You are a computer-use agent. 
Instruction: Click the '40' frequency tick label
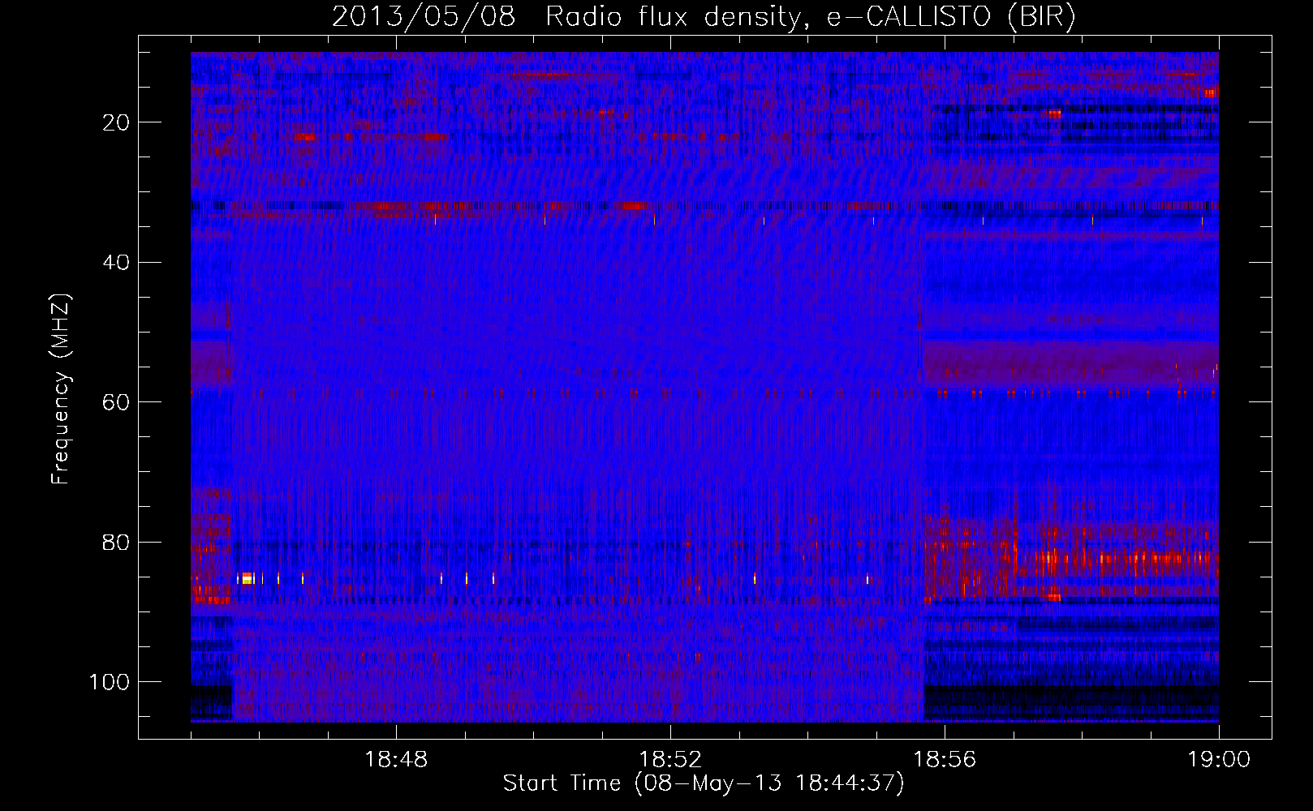pyautogui.click(x=116, y=263)
